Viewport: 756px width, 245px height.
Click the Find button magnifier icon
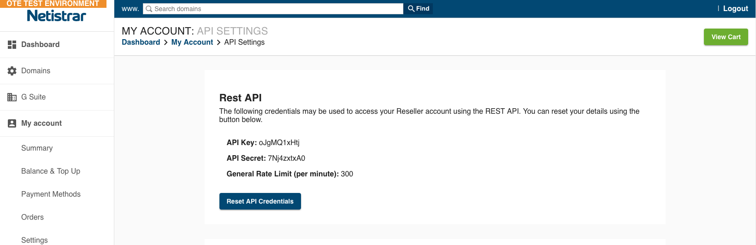[x=411, y=8]
